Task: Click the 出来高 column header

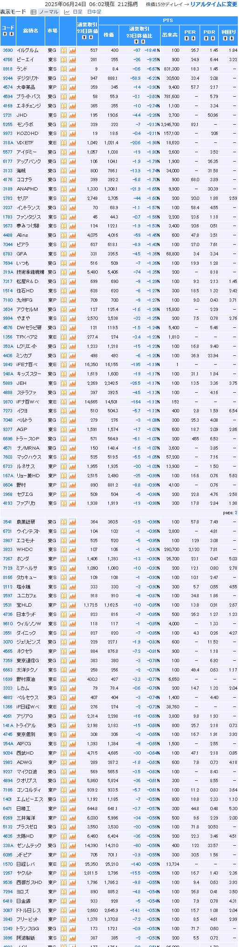Action: [170, 35]
